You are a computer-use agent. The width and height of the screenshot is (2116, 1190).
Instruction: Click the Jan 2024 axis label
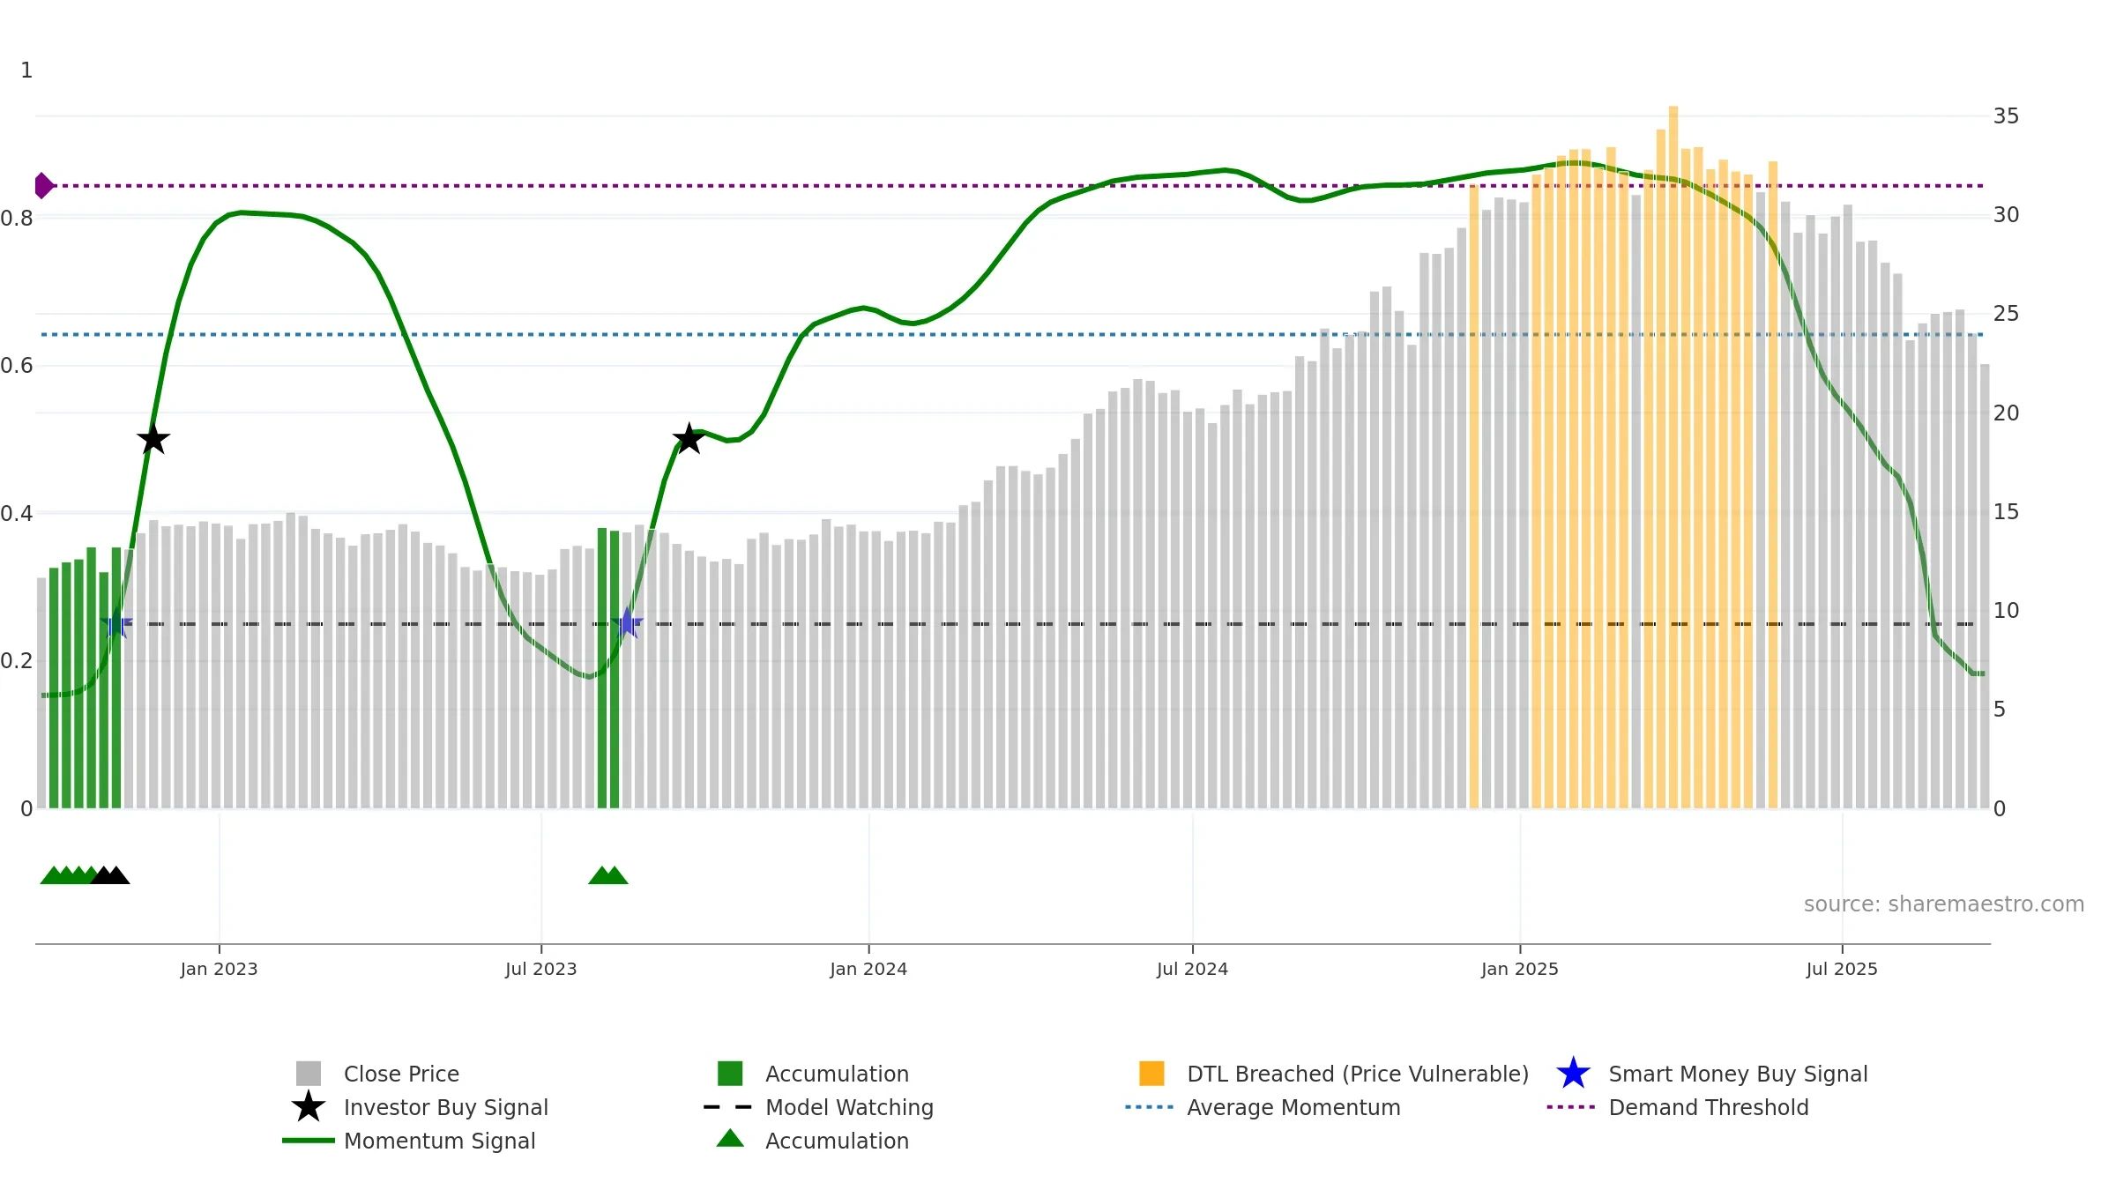868,969
